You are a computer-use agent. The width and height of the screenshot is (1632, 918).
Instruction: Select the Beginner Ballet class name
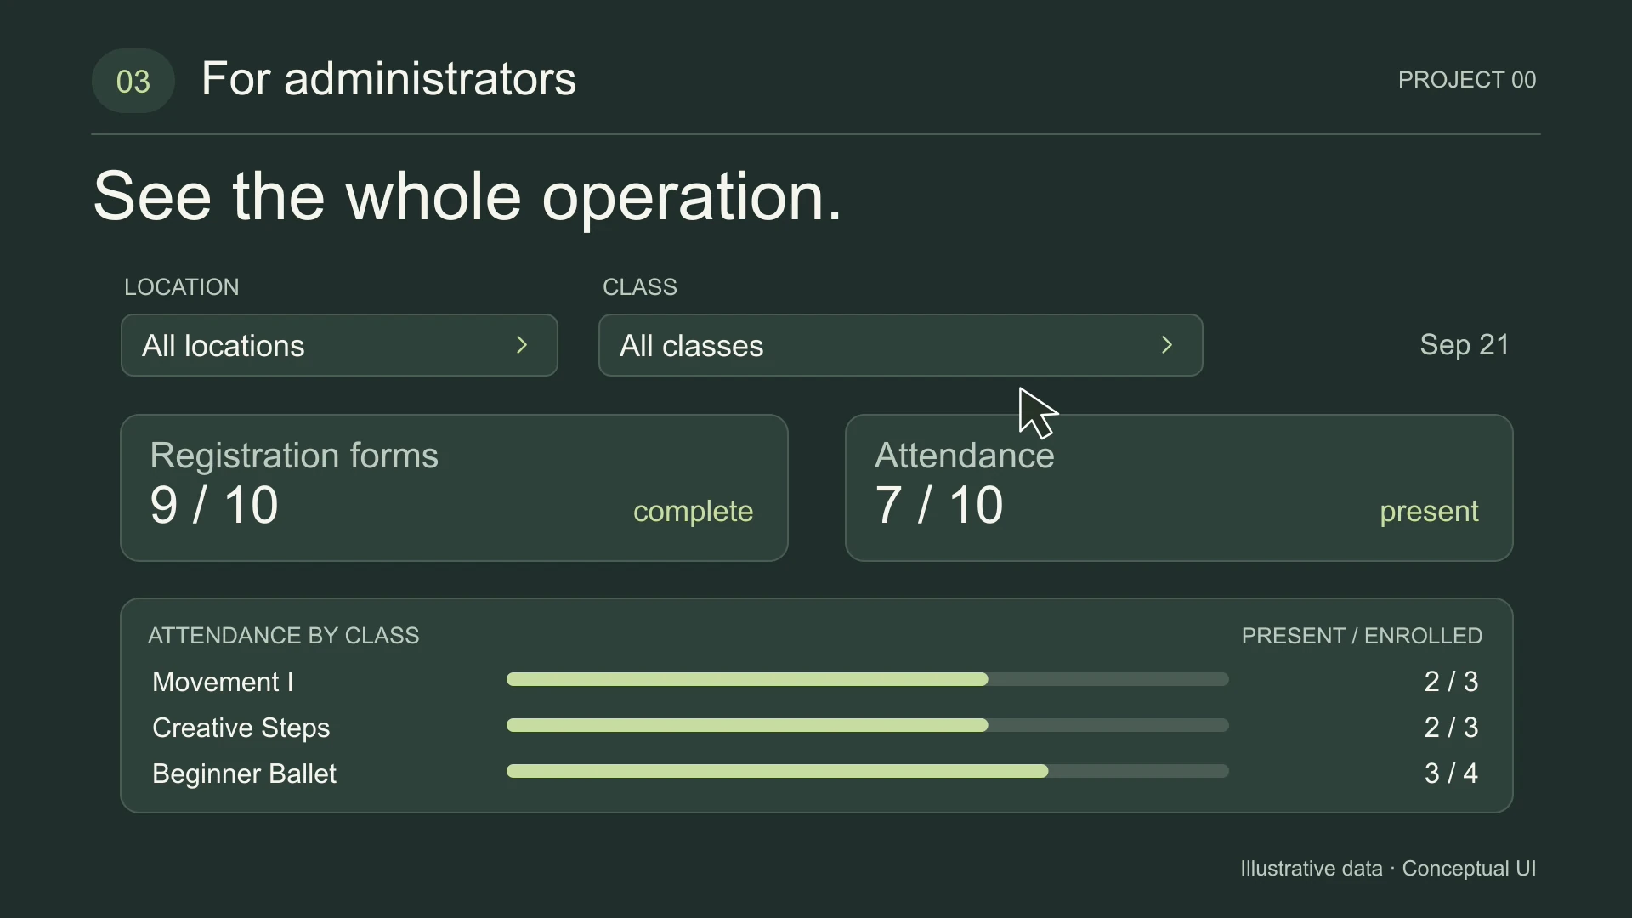[244, 773]
